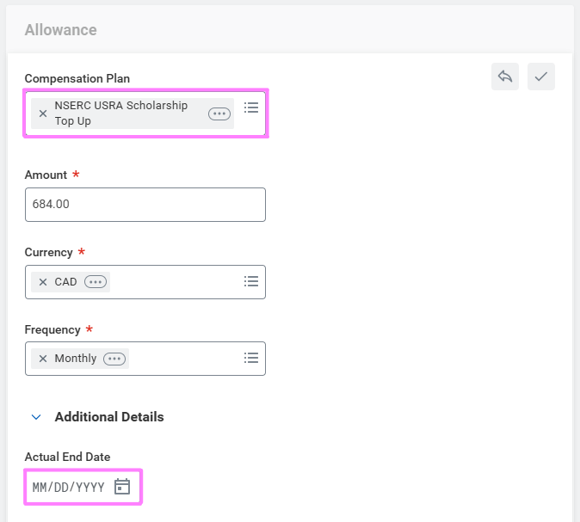Open the Compensation Plan prompt list icon
The width and height of the screenshot is (580, 522).
tap(251, 107)
